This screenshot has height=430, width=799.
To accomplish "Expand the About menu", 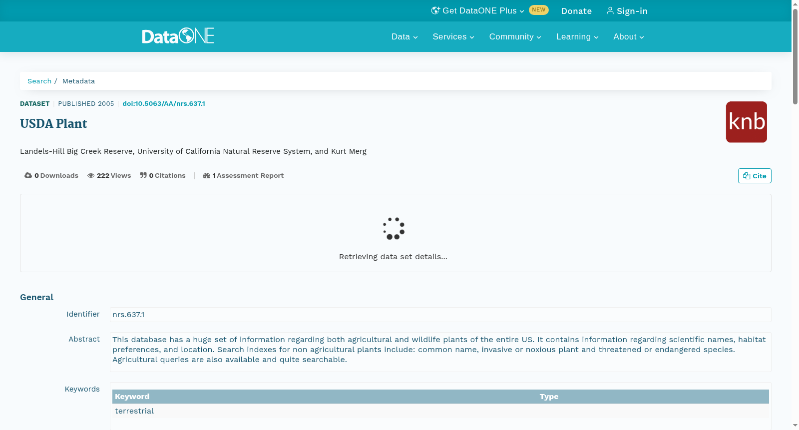I will pos(629,36).
